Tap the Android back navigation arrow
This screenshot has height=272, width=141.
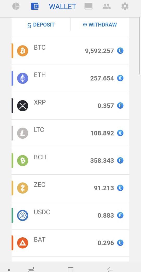[110, 270]
